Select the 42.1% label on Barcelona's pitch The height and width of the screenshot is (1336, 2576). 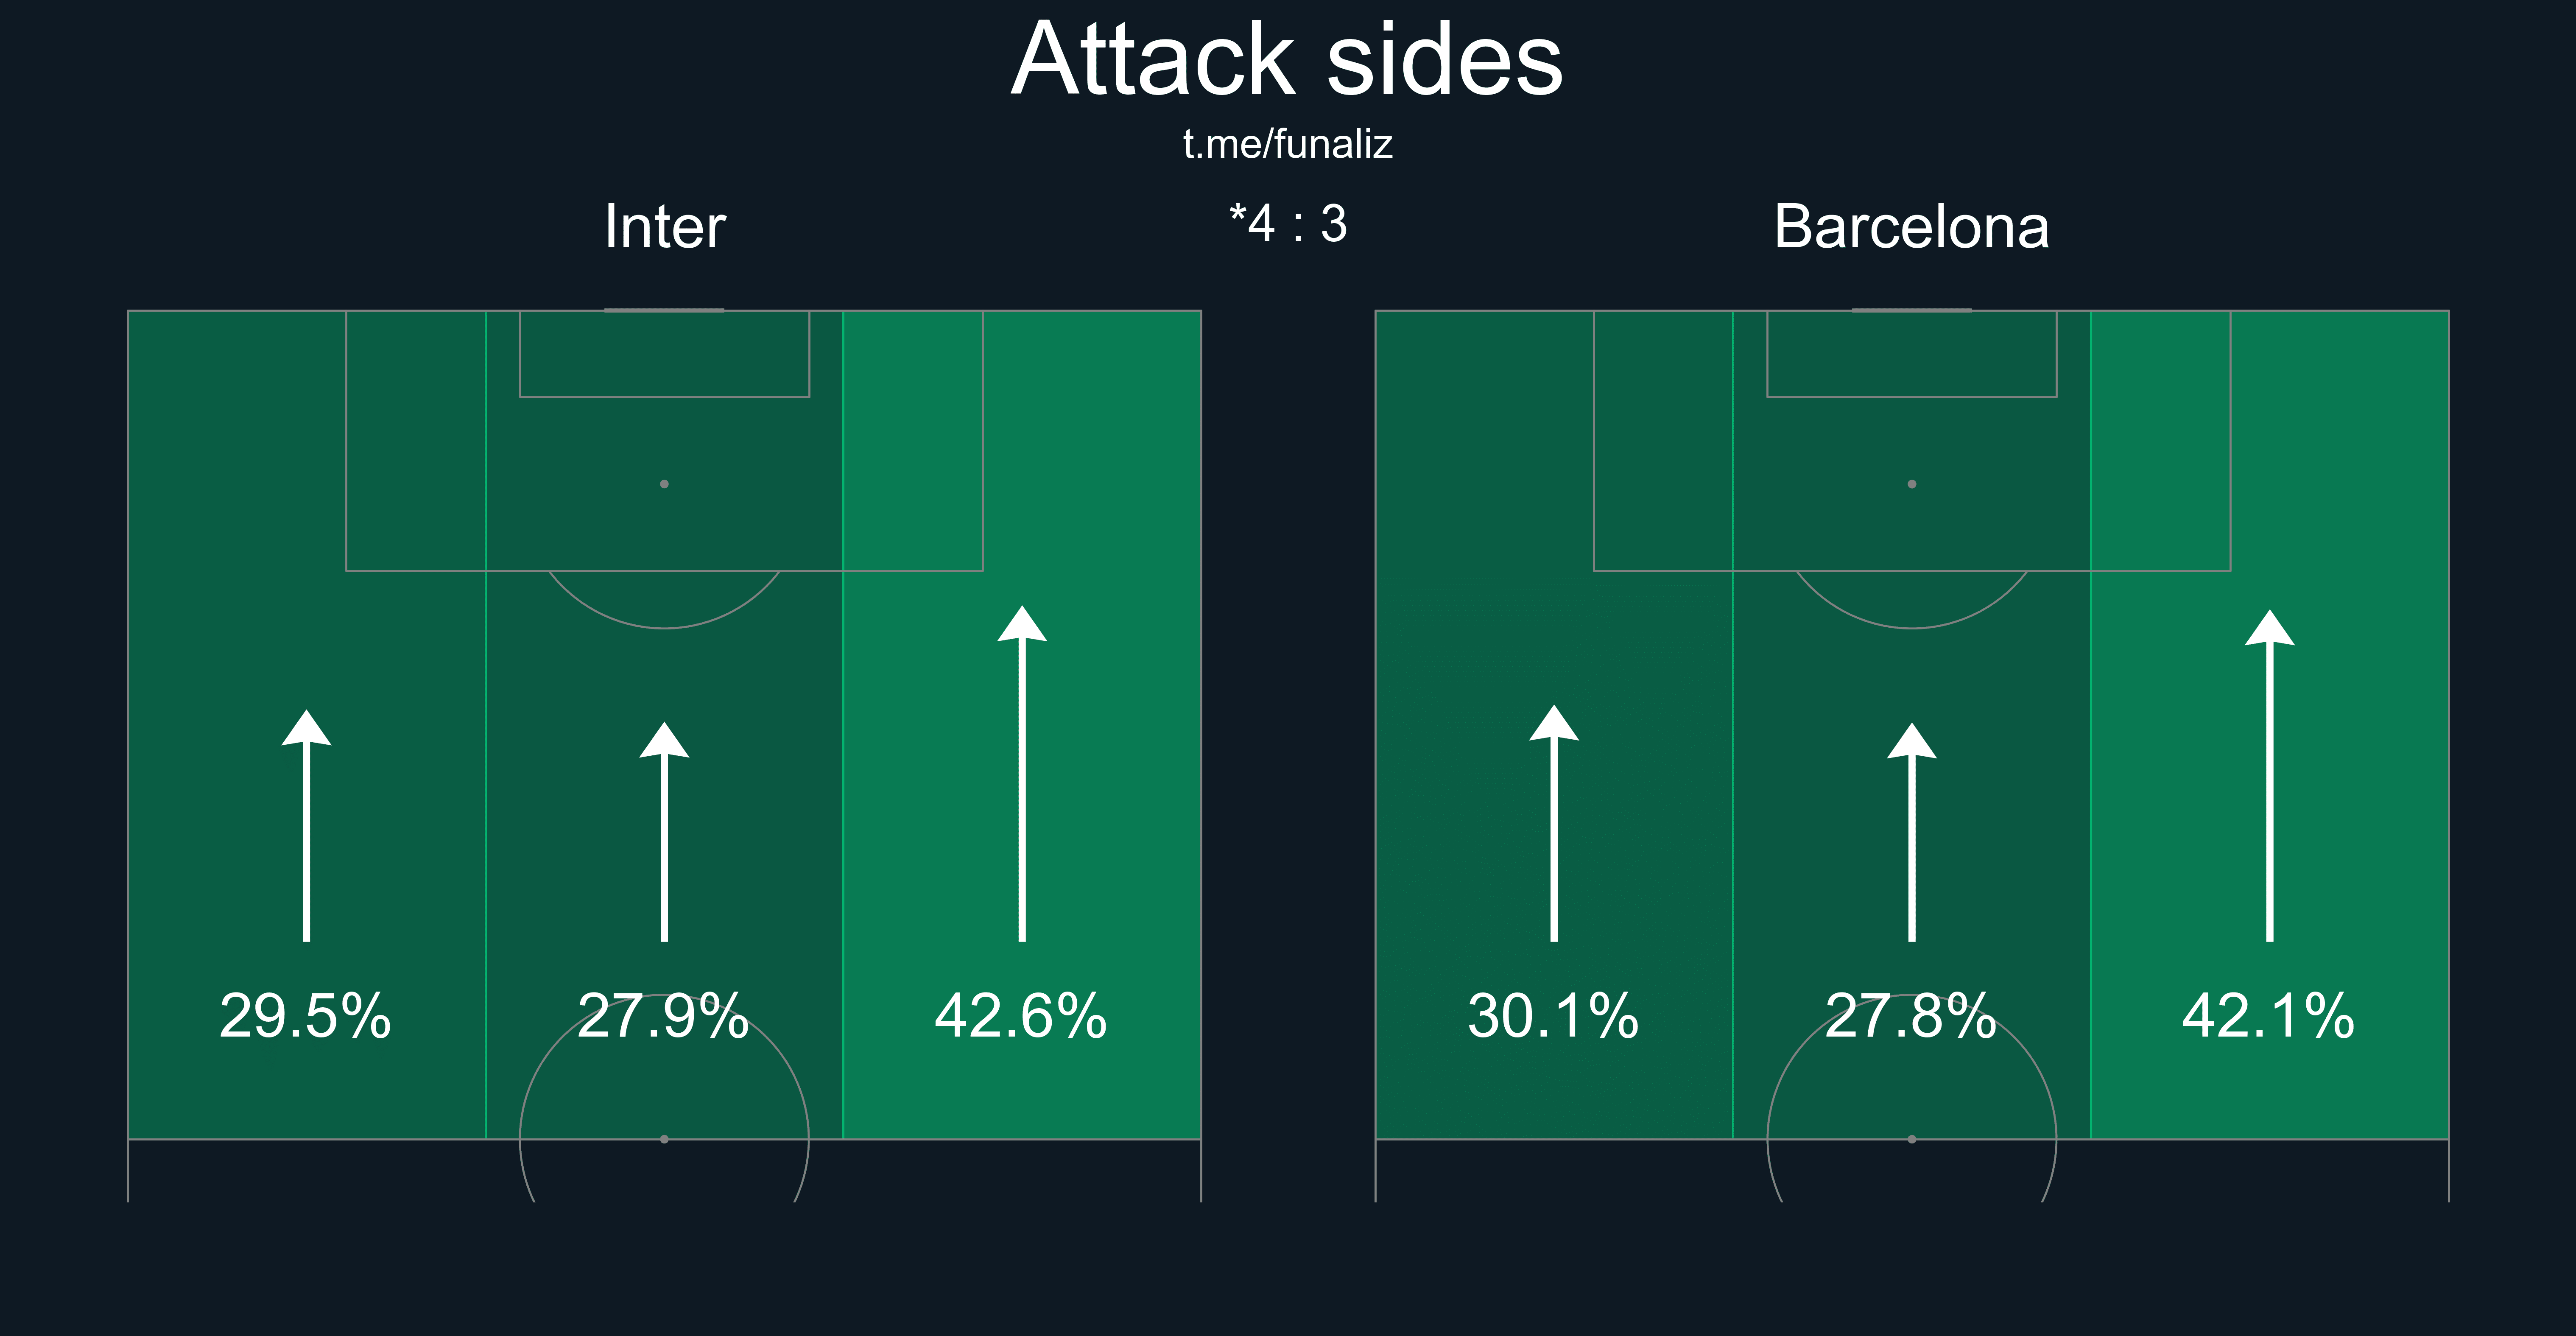click(2269, 1016)
